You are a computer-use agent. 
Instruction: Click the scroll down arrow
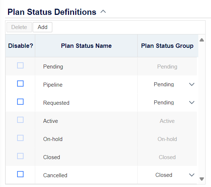pos(202,179)
